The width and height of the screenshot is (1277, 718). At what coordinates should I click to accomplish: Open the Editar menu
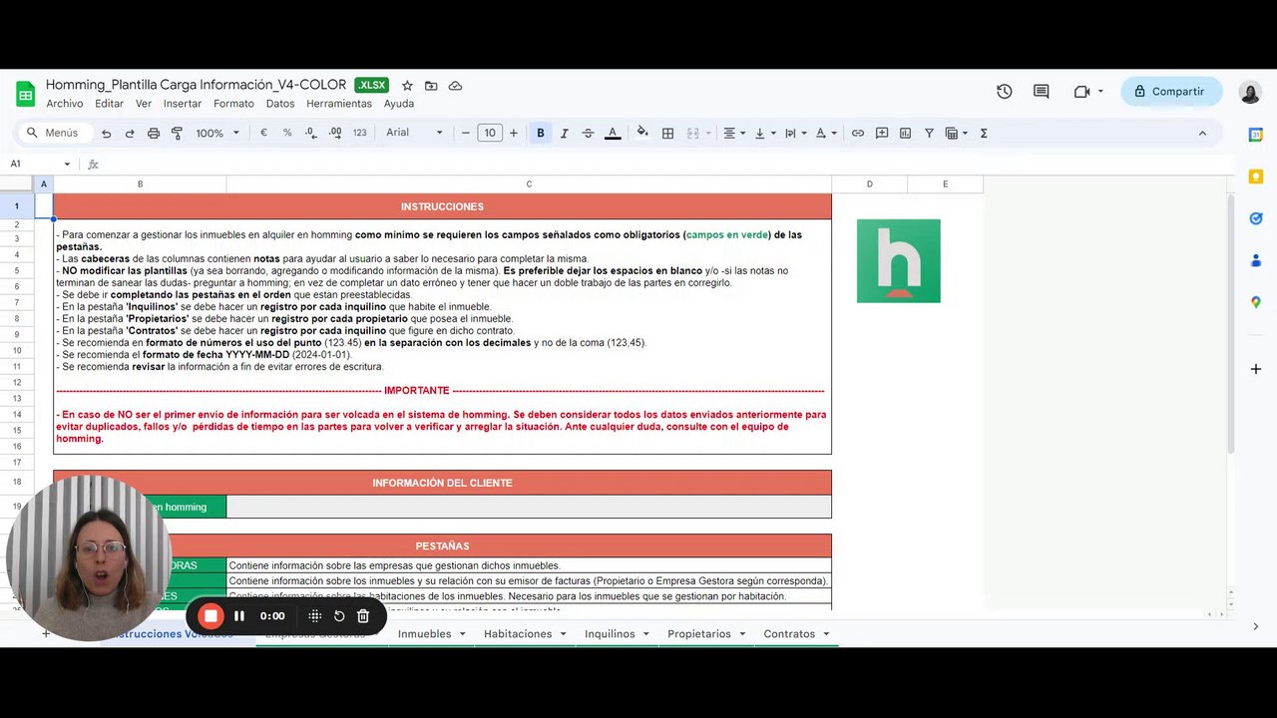point(109,104)
